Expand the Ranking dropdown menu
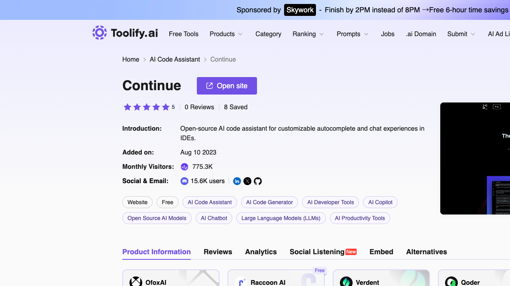Image resolution: width=510 pixels, height=286 pixels. pos(308,34)
